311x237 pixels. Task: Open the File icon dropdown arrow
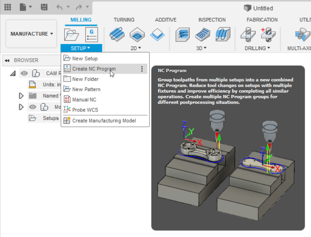click(x=30, y=7)
